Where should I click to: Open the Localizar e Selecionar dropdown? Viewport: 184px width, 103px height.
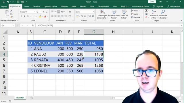(x=163, y=14)
